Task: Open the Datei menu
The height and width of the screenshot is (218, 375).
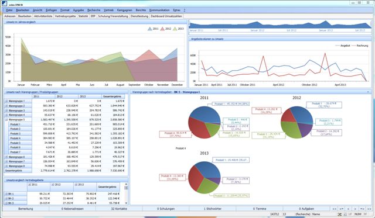Action: coord(9,11)
